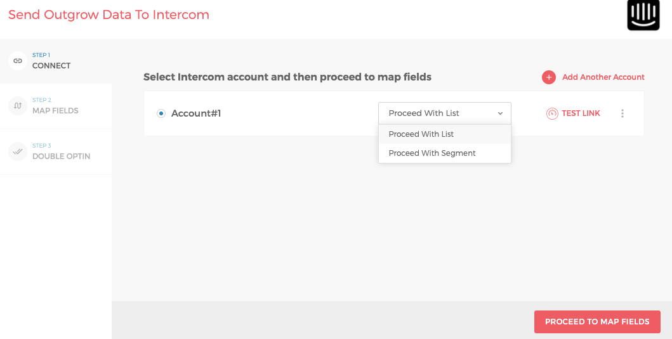Choose Proceed With List option
Image resolution: width=672 pixels, height=339 pixels.
(421, 134)
